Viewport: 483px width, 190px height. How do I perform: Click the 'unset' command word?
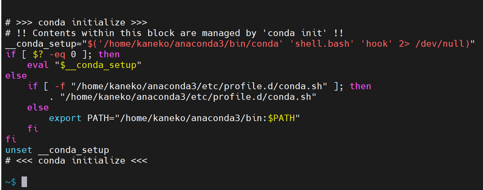click(19, 150)
